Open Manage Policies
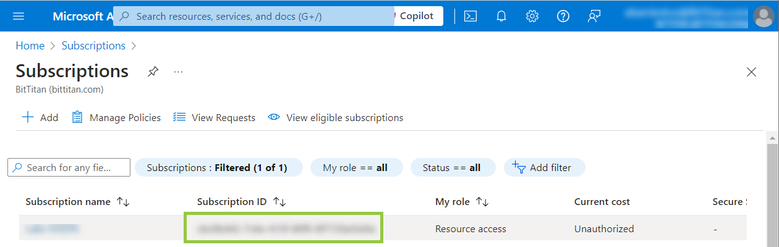The width and height of the screenshot is (779, 247). (x=117, y=117)
